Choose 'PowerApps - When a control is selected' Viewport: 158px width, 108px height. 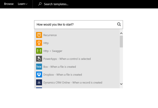[x=67, y=59]
